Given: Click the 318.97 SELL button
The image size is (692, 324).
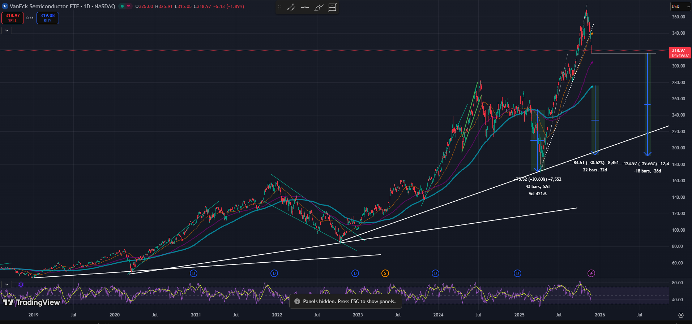Looking at the screenshot, I should click(x=13, y=18).
